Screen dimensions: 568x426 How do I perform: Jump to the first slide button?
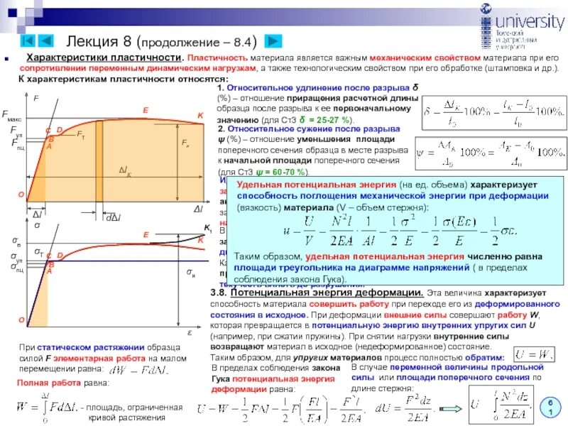pos(28,40)
